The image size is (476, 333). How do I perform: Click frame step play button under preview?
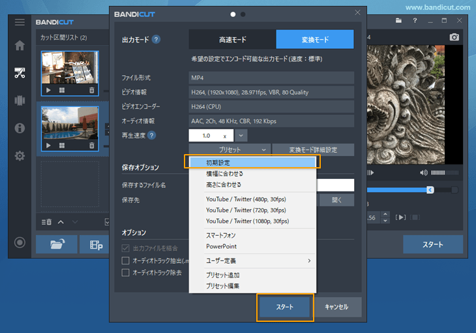(370, 173)
